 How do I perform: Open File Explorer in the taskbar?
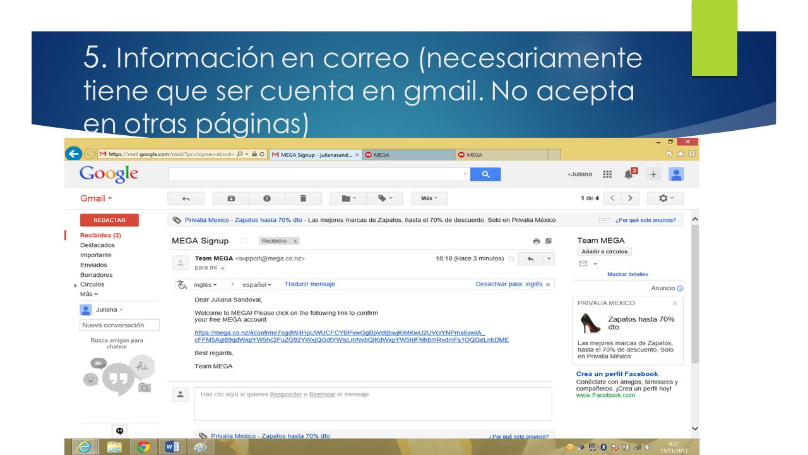click(x=114, y=447)
